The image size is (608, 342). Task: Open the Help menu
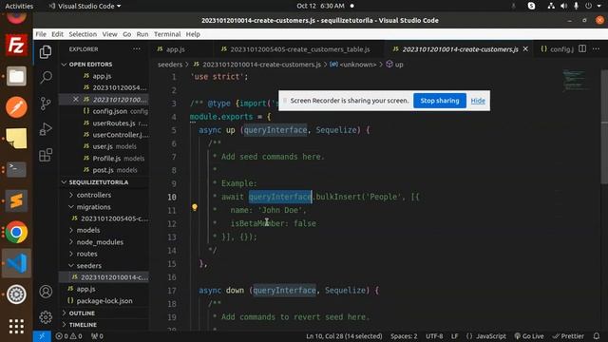(193, 34)
